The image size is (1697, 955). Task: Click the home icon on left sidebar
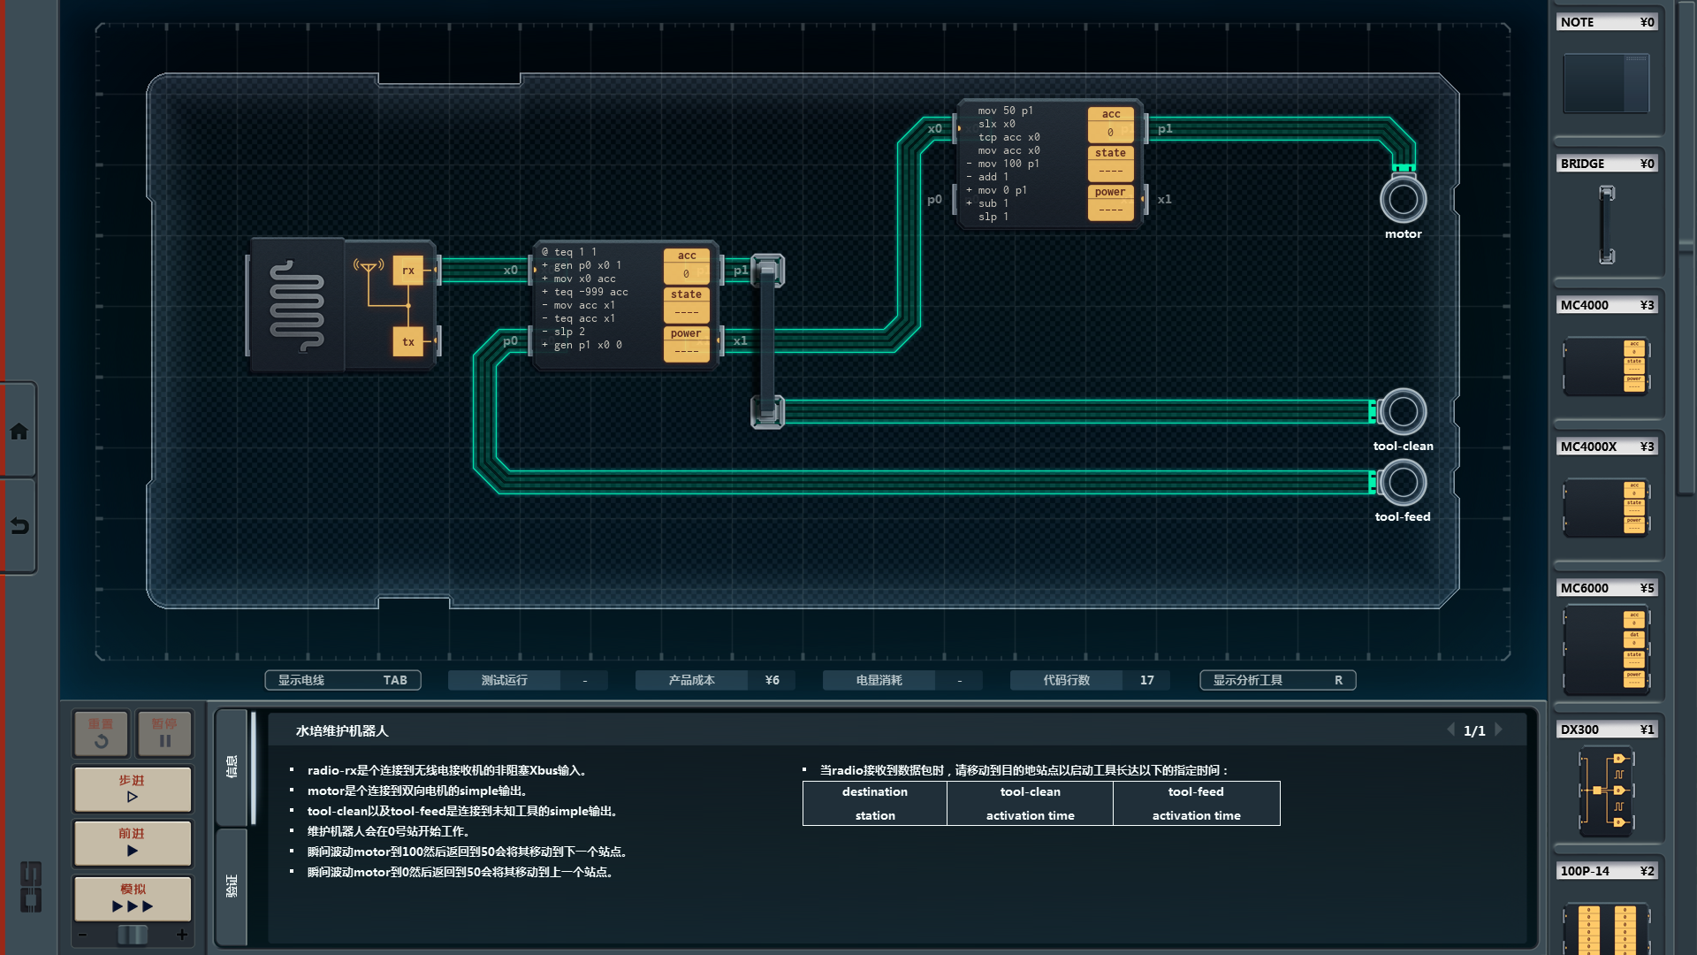tap(19, 432)
